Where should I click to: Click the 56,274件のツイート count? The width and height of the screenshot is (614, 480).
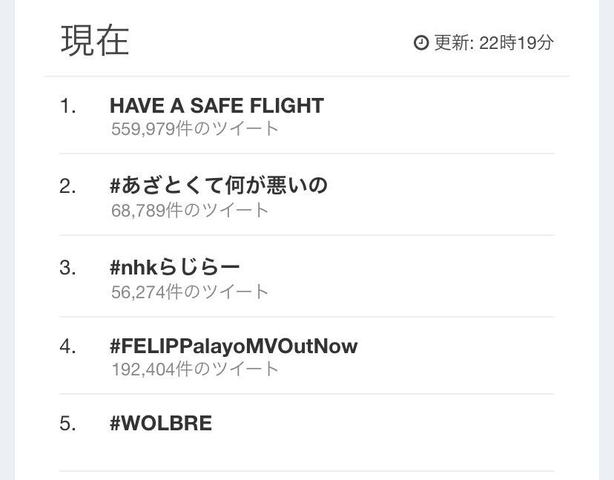tap(190, 292)
